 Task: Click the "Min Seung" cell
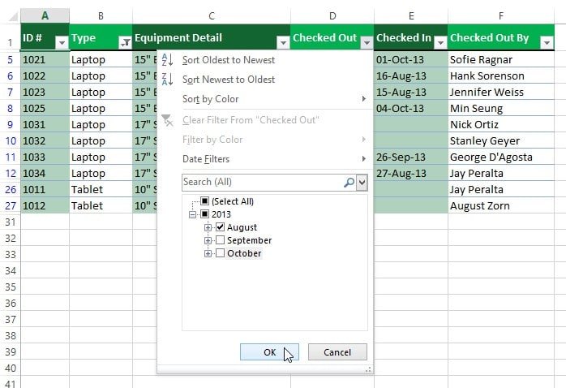click(x=500, y=109)
